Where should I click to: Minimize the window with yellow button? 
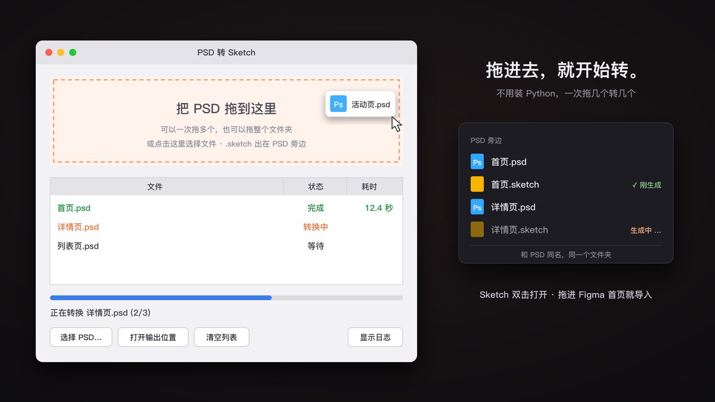coord(61,52)
